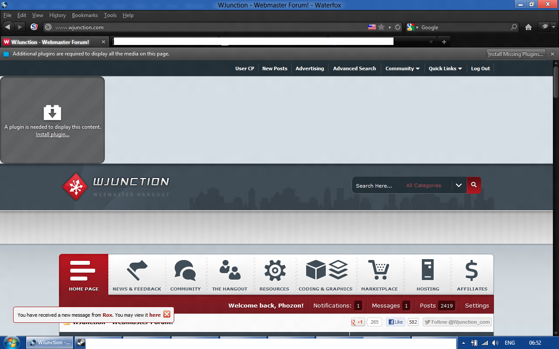Click the Install plugin... link
The height and width of the screenshot is (349, 559).
[52, 134]
